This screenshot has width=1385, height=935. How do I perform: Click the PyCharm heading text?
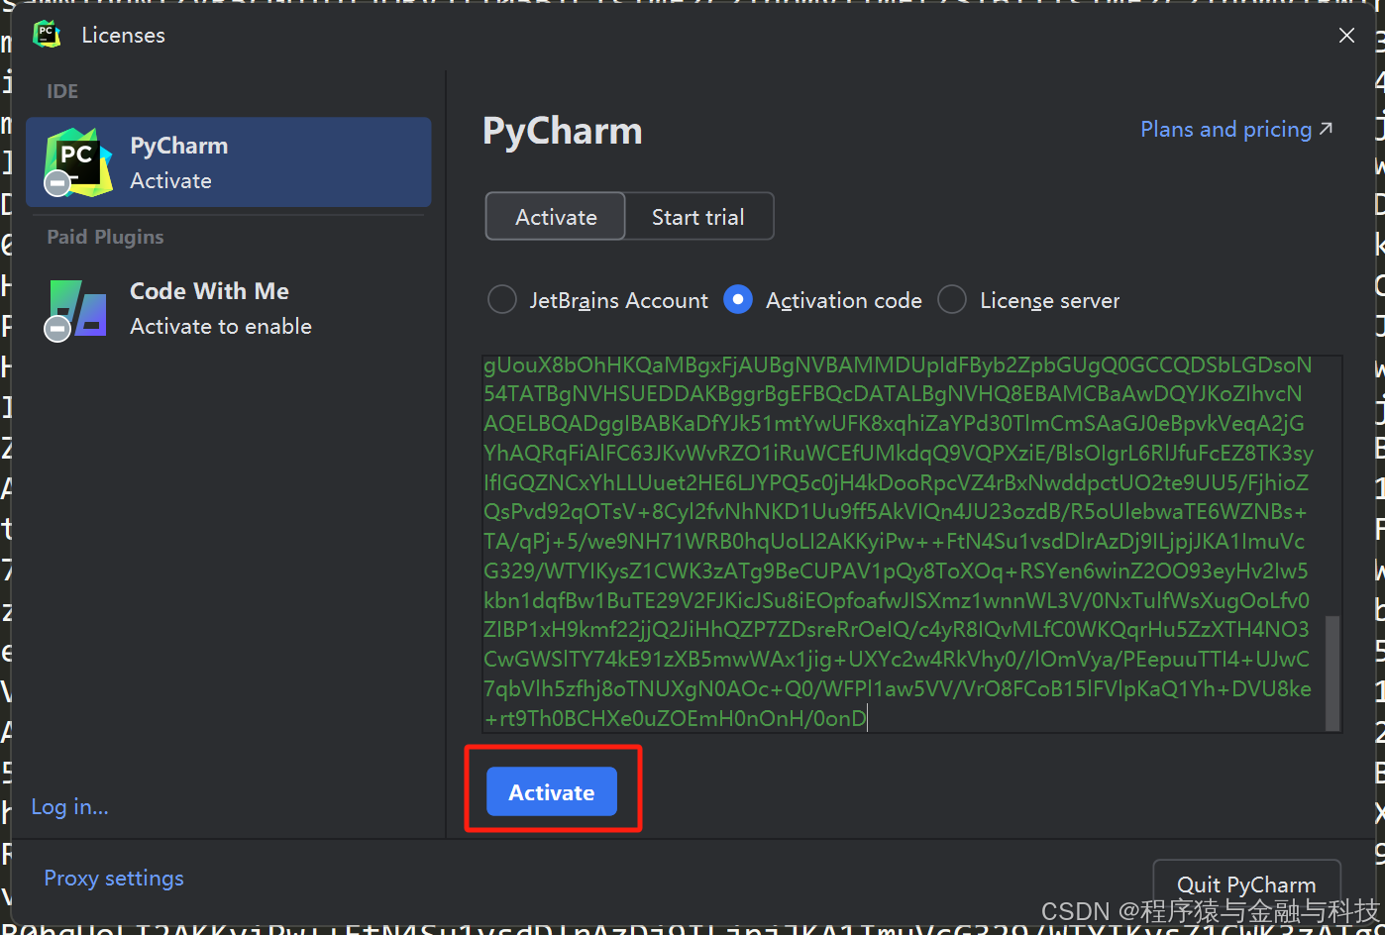pos(563,132)
